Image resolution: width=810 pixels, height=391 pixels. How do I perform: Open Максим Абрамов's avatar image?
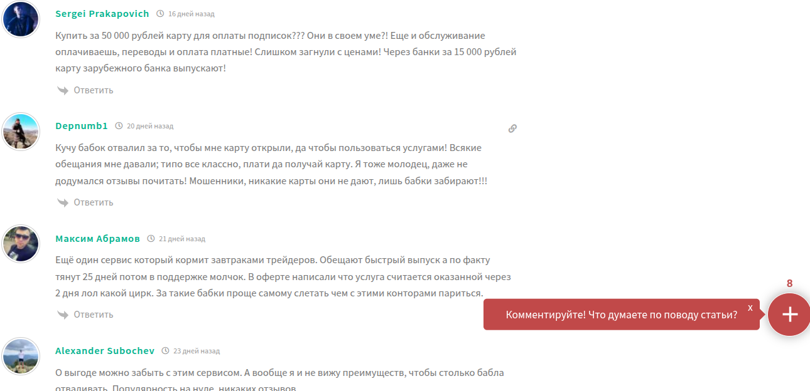21,244
